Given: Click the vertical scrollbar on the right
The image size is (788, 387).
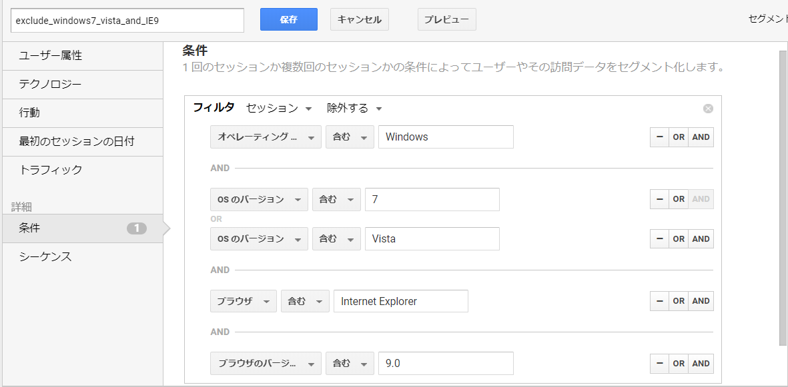Looking at the screenshot, I should 783,198.
